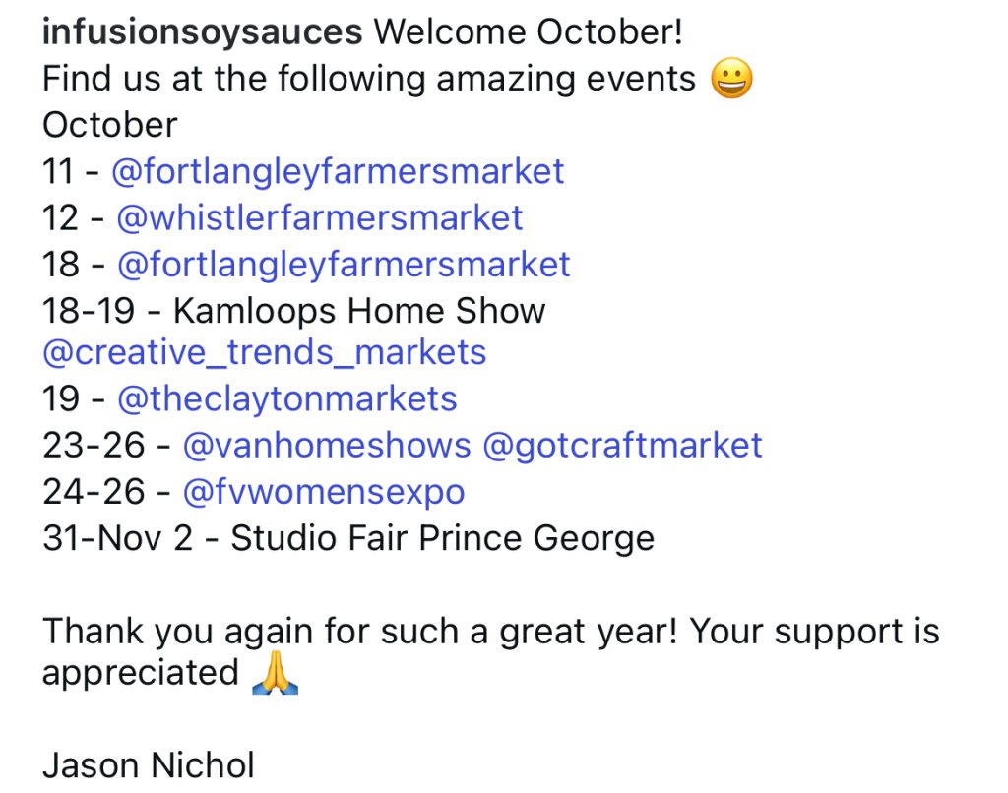Click the @vanhomeshows mention

point(327,445)
